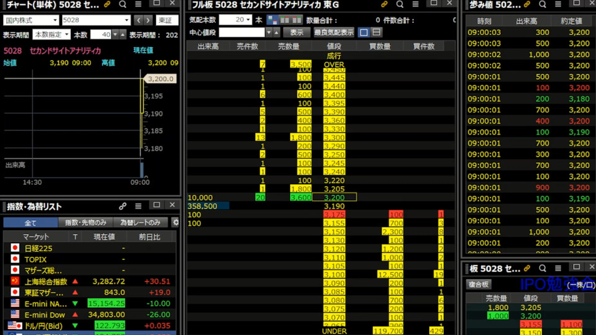Screen dimensions: 596x335
Task: Click link icon in small board panel
Action: point(527,269)
